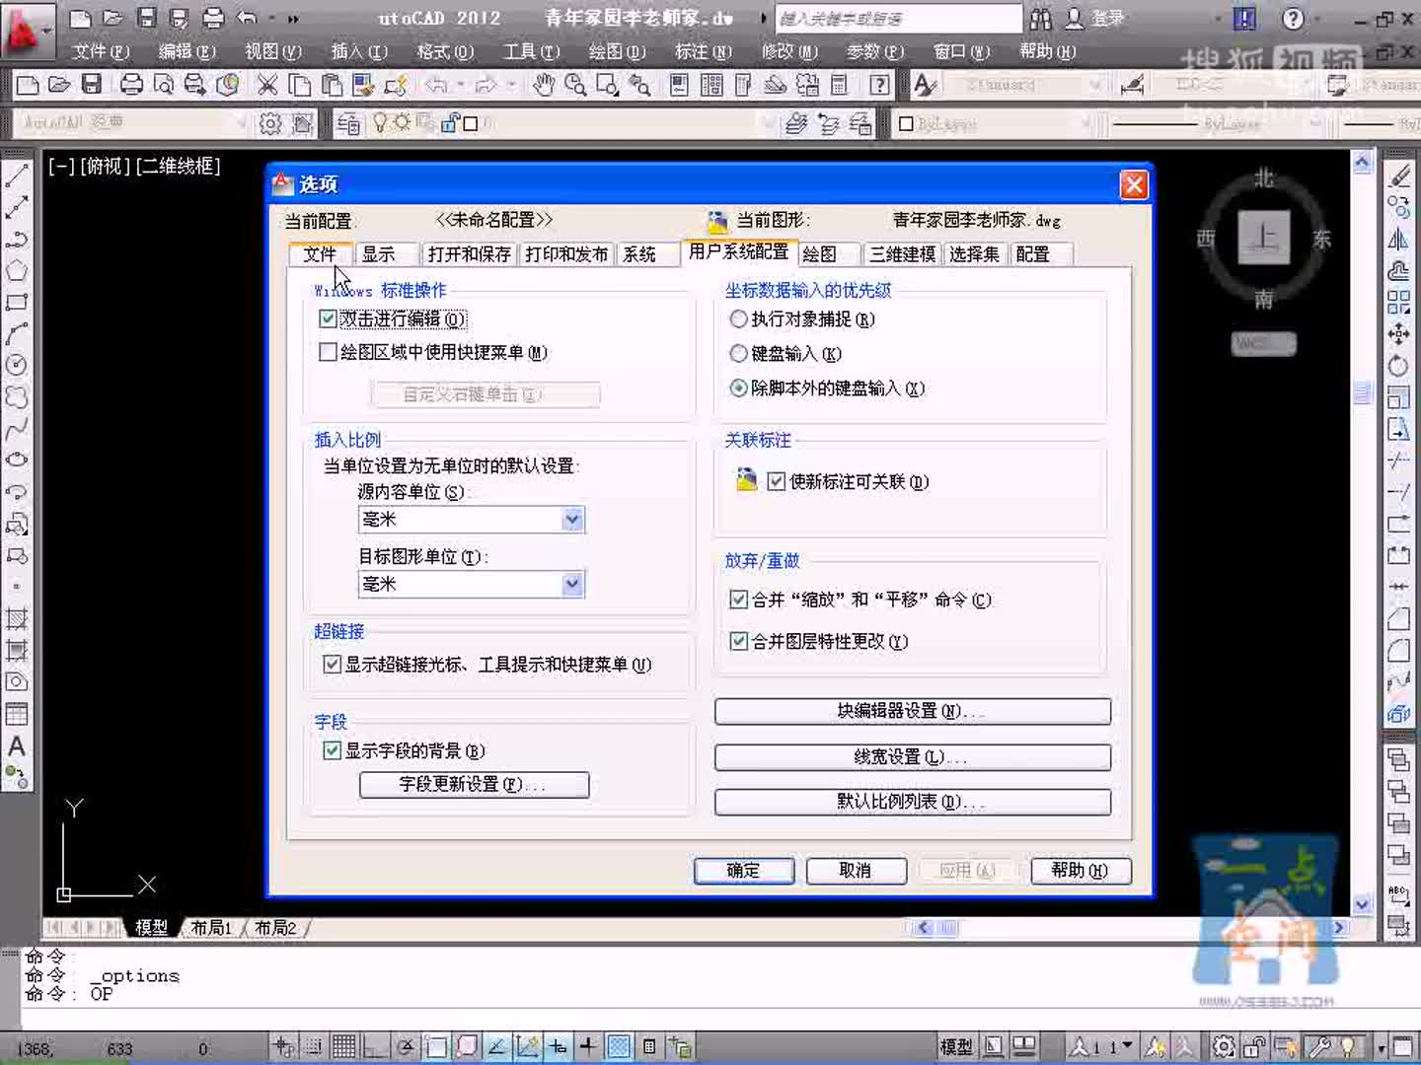Toggle 显示字段的背景 checkbox
Screen dimensions: 1421x1065
coord(333,751)
